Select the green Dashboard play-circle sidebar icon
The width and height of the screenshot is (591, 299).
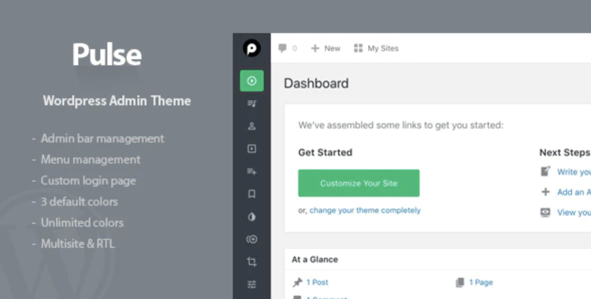click(x=252, y=81)
